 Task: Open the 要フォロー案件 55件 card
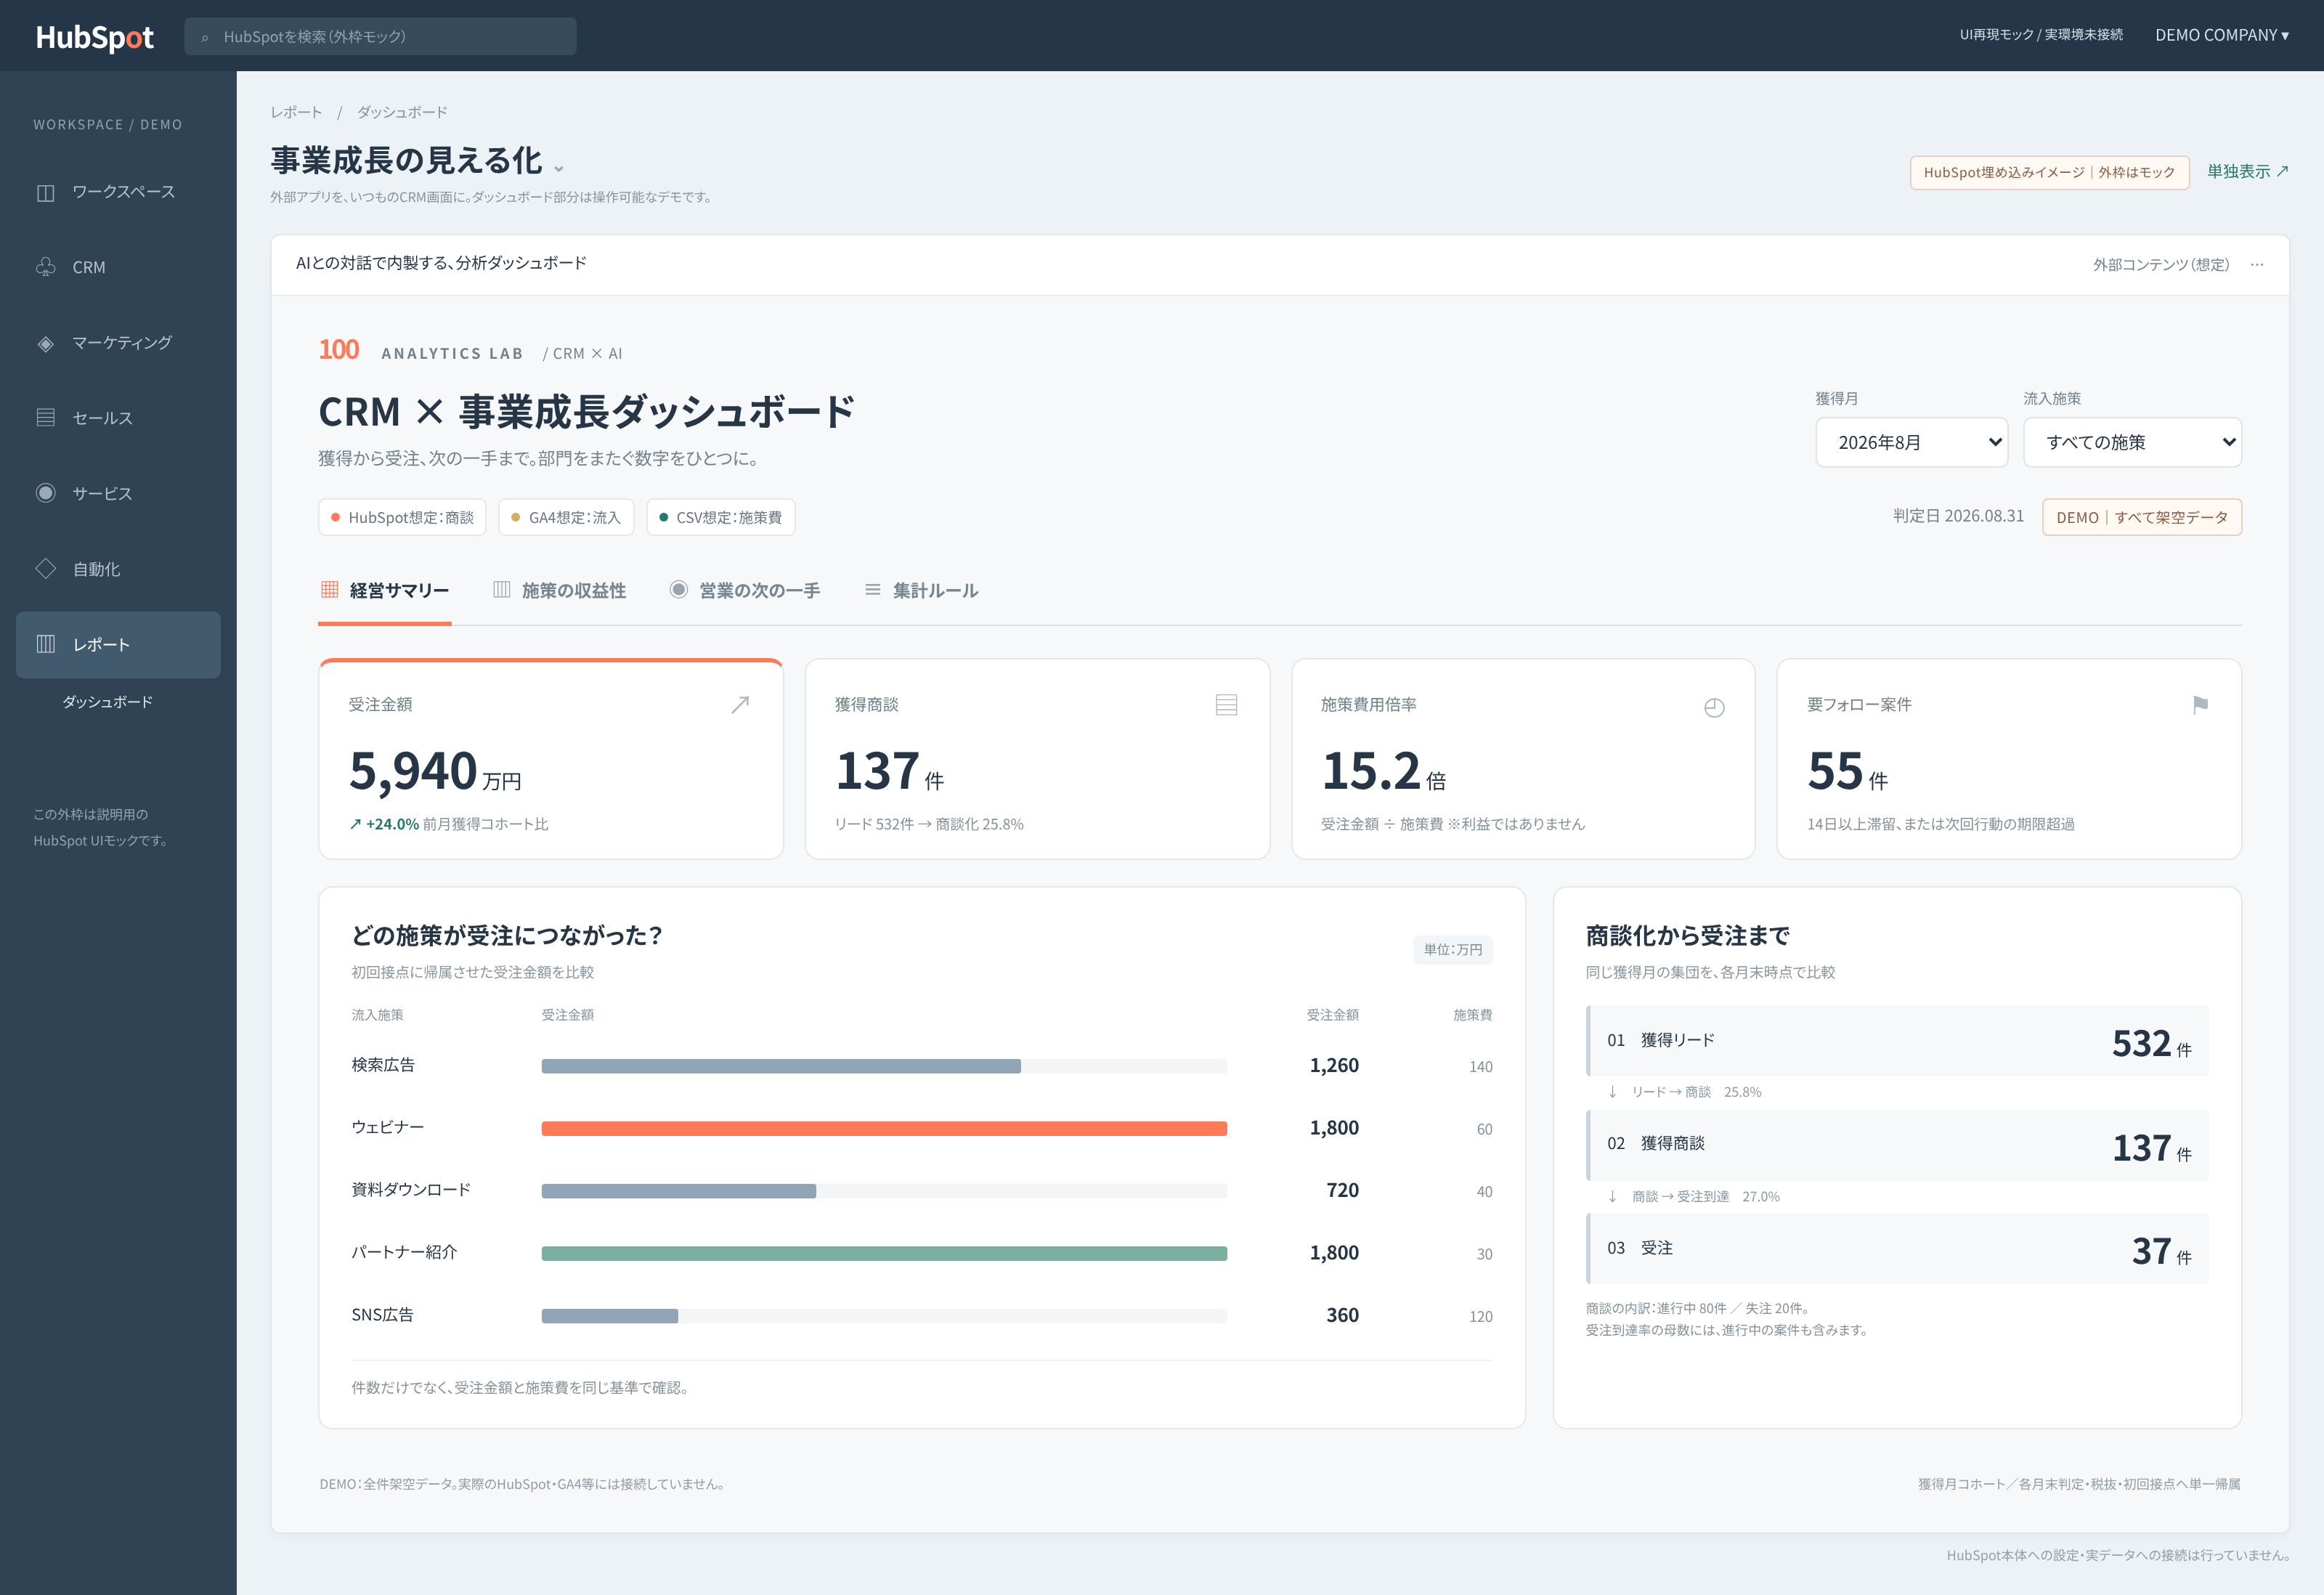(2009, 759)
